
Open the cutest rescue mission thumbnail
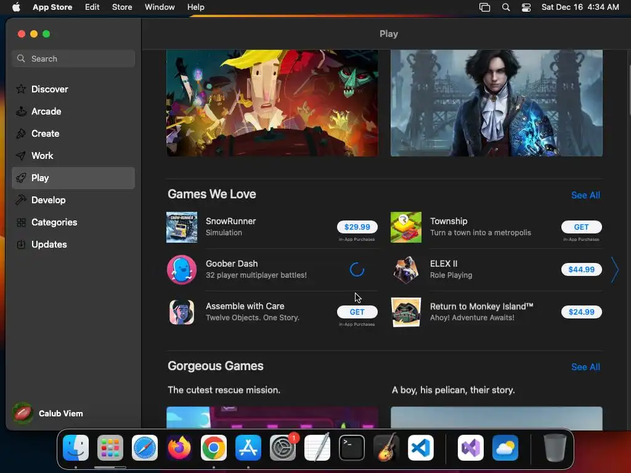pos(272,417)
